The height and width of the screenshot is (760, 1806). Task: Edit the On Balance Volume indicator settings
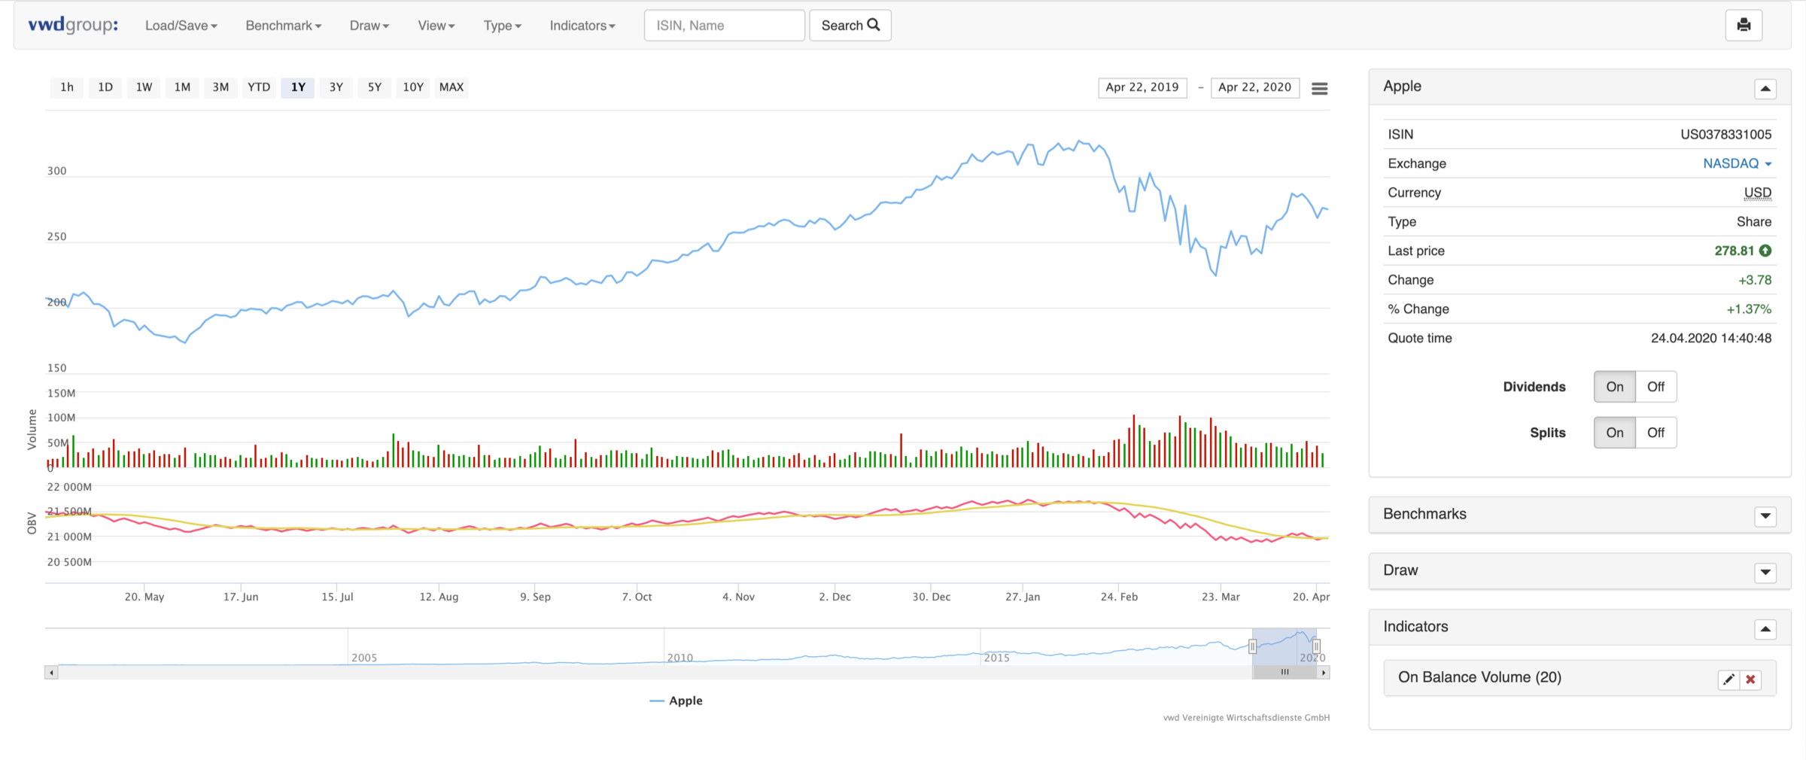(x=1728, y=679)
